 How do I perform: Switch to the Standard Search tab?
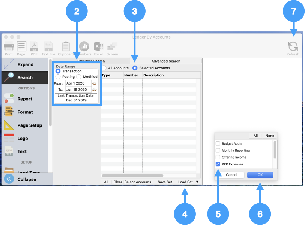click(91, 61)
